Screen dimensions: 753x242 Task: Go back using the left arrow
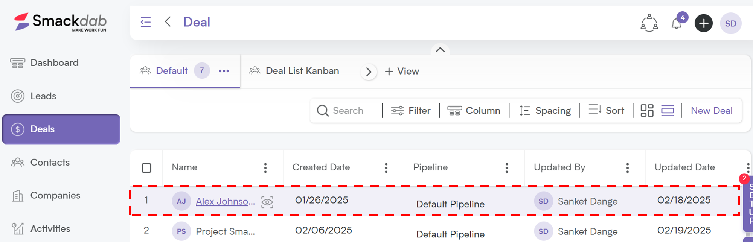point(168,22)
